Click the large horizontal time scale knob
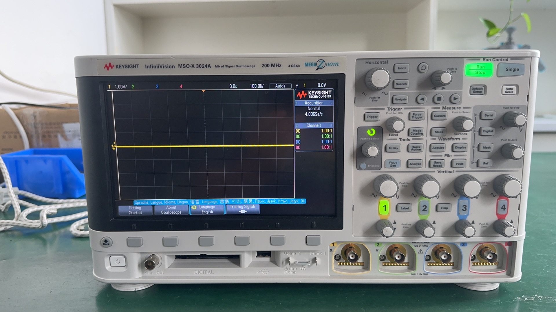Image resolution: width=556 pixels, height=312 pixels. pyautogui.click(x=378, y=79)
